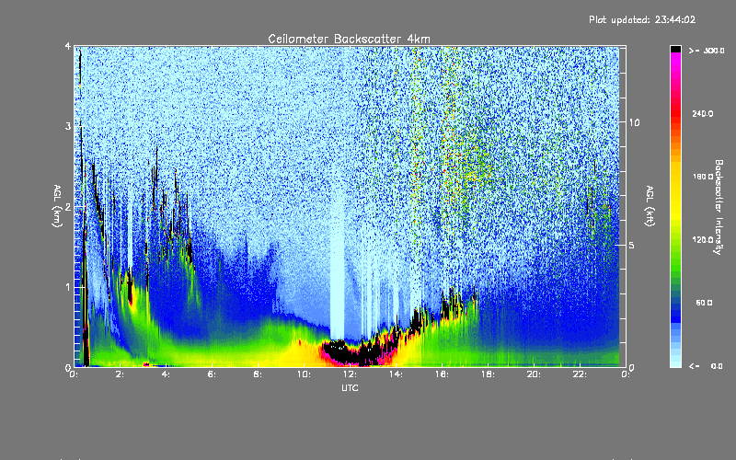Click the '10:' hour label on time axis
This screenshot has height=460, width=736.
[304, 374]
